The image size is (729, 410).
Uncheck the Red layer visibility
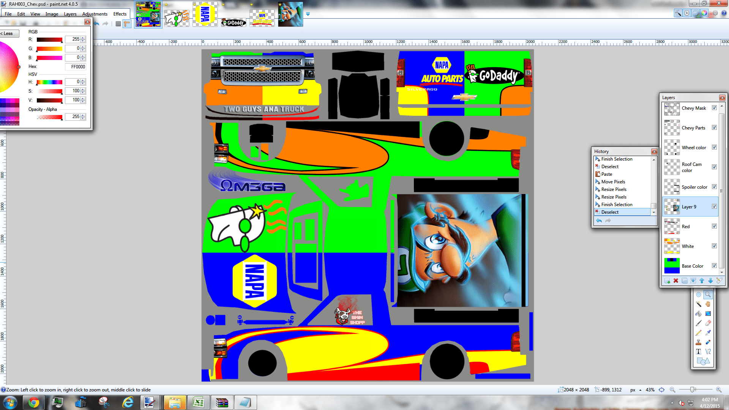pyautogui.click(x=714, y=226)
